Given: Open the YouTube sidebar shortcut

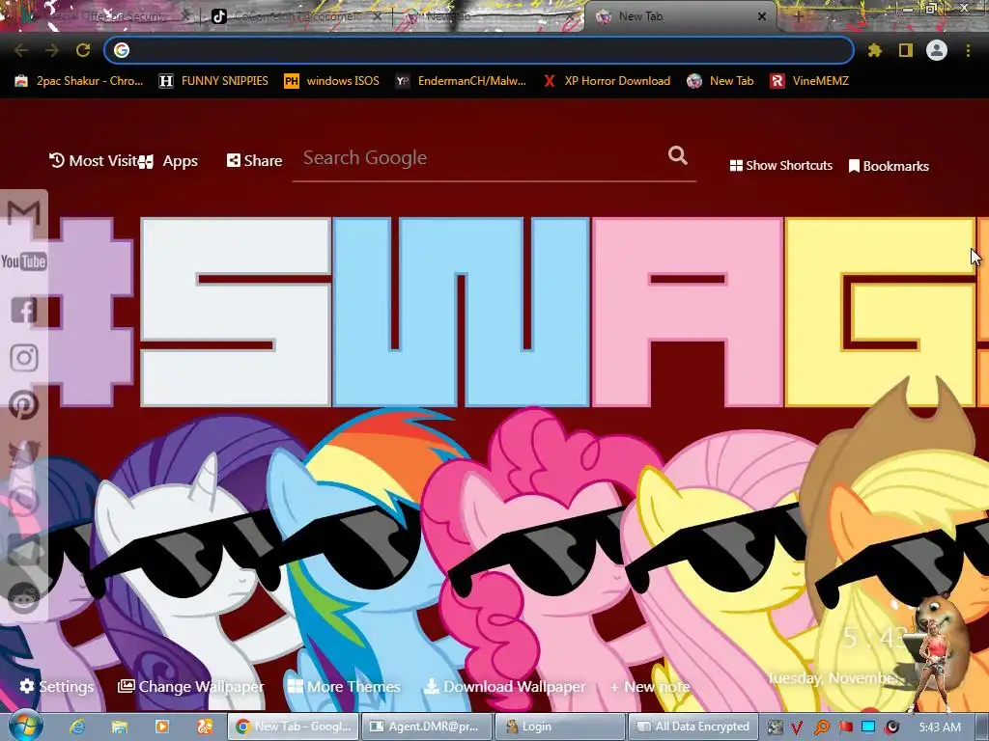Looking at the screenshot, I should click(x=23, y=261).
